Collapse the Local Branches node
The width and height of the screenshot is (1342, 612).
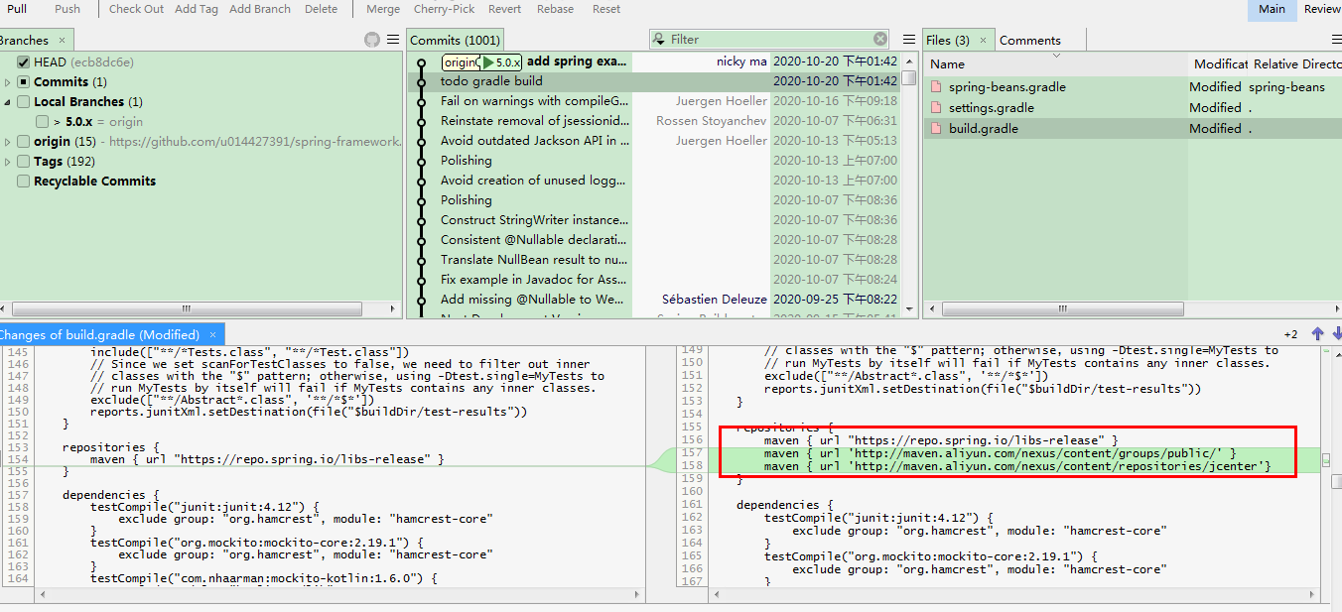pyautogui.click(x=8, y=102)
